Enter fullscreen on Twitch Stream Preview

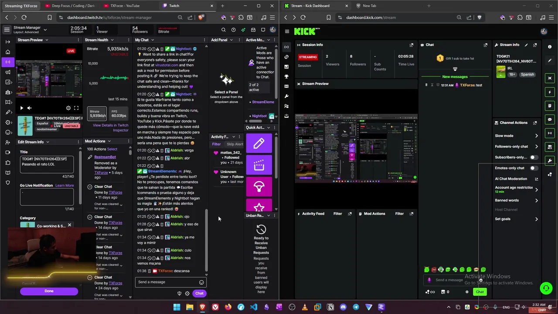(x=76, y=108)
